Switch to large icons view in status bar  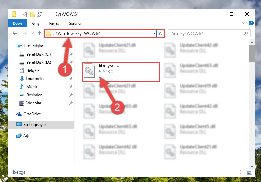coord(250,173)
